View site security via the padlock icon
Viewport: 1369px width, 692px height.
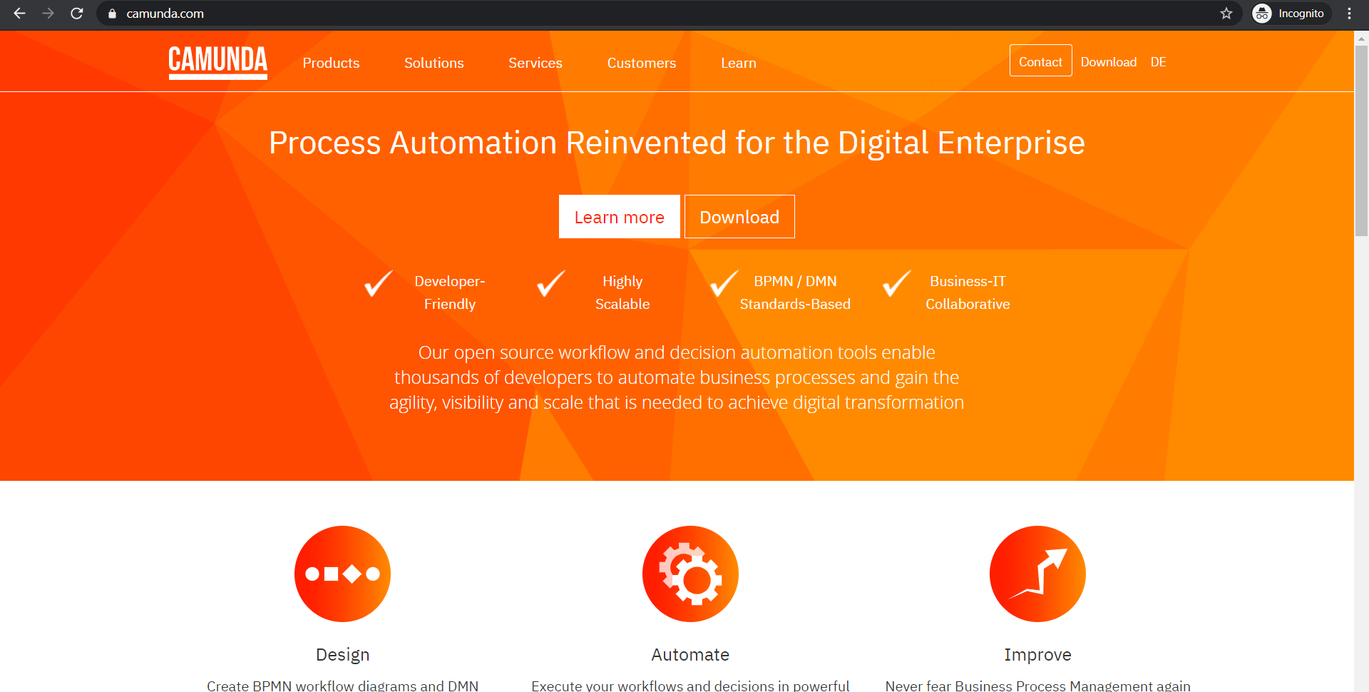coord(112,14)
